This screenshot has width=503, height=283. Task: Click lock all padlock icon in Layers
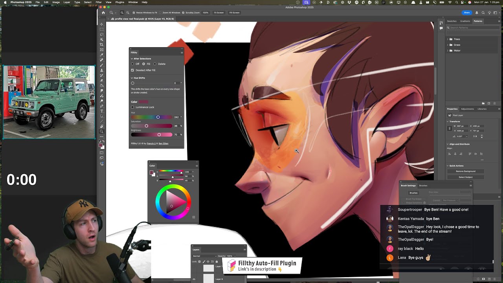pos(217,261)
